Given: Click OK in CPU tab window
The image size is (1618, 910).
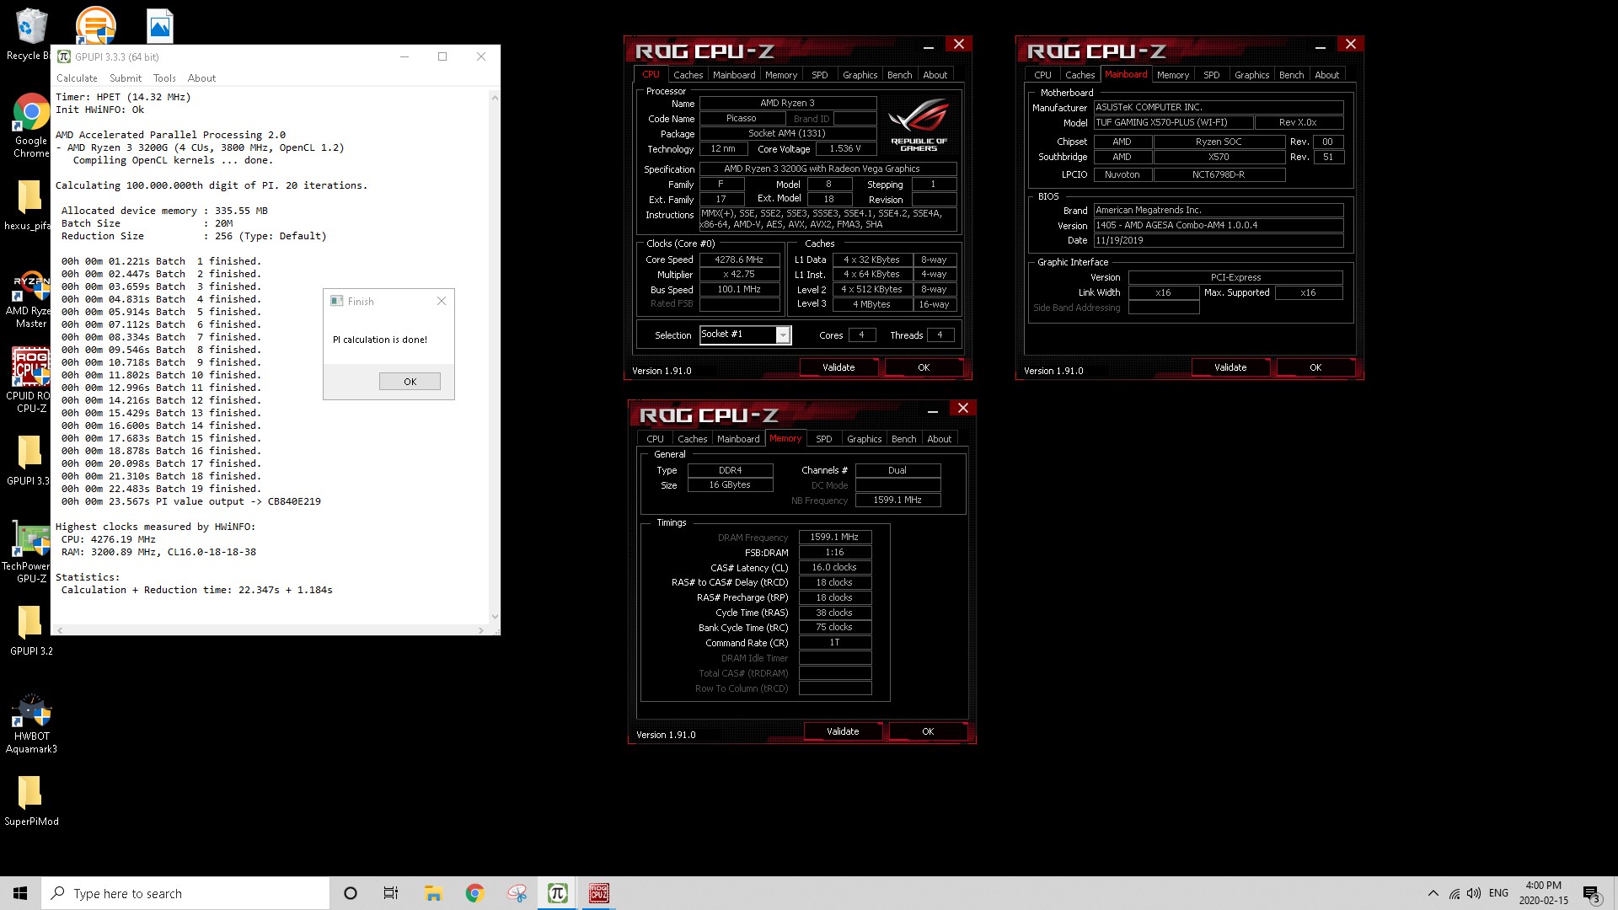Looking at the screenshot, I should [924, 367].
